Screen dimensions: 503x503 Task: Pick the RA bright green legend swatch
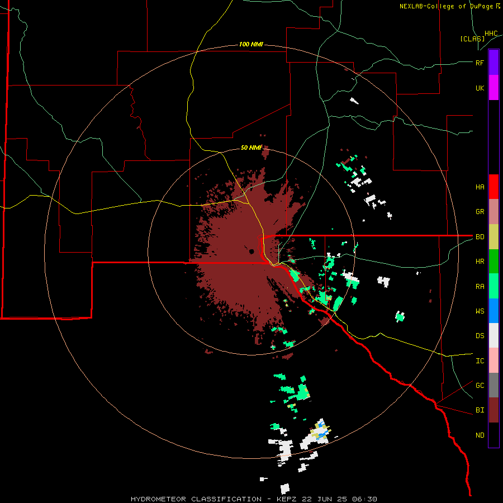[493, 286]
